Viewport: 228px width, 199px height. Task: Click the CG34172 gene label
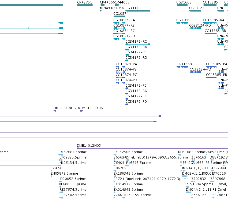click(x=133, y=8)
